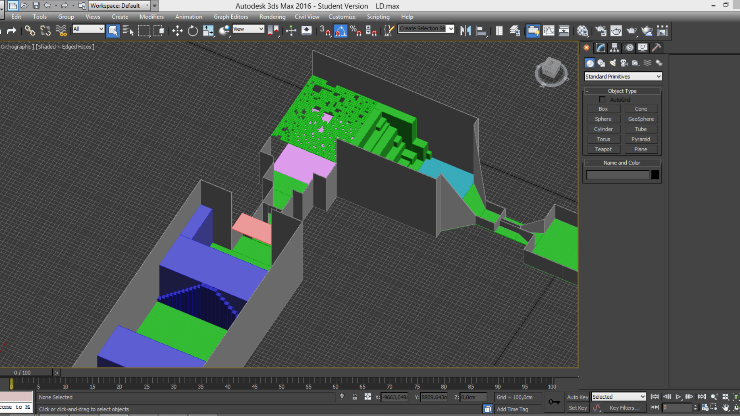The width and height of the screenshot is (740, 416).
Task: Select Lights category in Create panel
Action: click(x=613, y=63)
